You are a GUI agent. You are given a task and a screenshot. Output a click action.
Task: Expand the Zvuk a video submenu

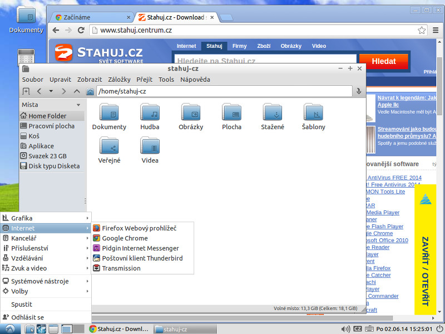pos(46,268)
